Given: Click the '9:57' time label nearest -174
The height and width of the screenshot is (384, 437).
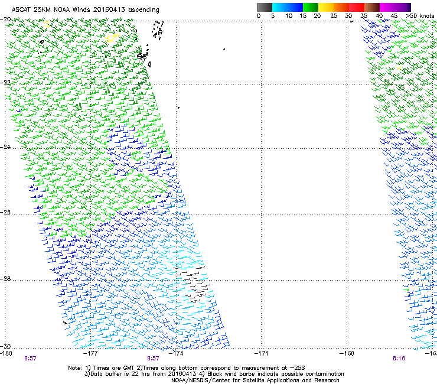Looking at the screenshot, I should [x=153, y=359].
